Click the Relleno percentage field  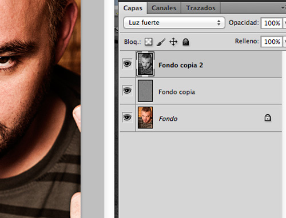click(x=272, y=42)
